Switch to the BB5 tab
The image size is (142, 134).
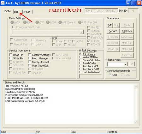point(16,12)
